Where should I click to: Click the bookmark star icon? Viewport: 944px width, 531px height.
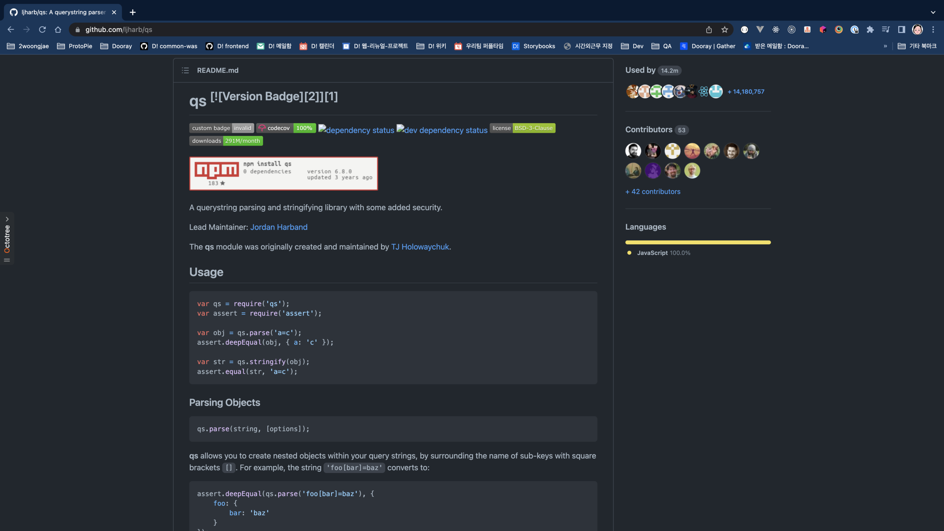(725, 29)
